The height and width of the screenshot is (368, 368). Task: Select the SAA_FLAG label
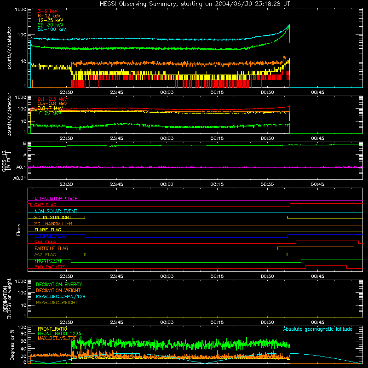(x=45, y=242)
